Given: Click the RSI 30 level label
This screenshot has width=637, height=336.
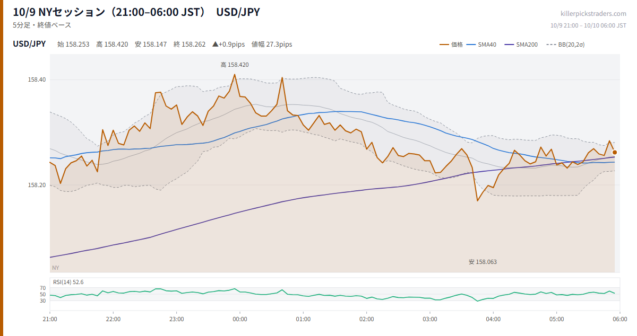Looking at the screenshot, I should (x=43, y=301).
